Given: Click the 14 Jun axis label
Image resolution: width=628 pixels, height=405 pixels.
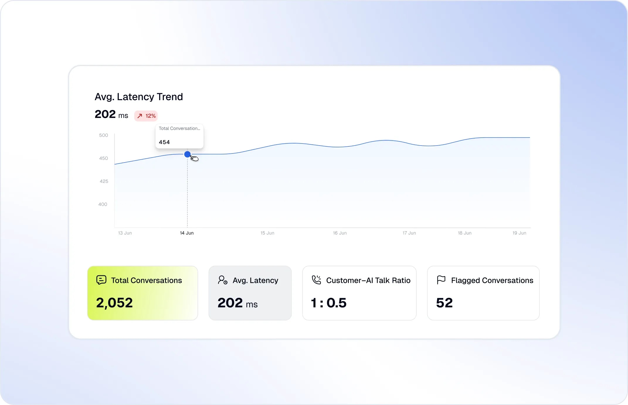Looking at the screenshot, I should click(187, 233).
